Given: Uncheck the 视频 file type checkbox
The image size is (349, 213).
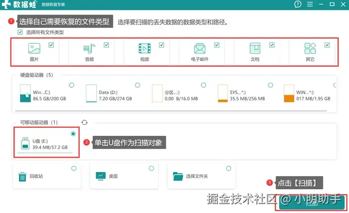Looking at the screenshot, I should (x=162, y=45).
